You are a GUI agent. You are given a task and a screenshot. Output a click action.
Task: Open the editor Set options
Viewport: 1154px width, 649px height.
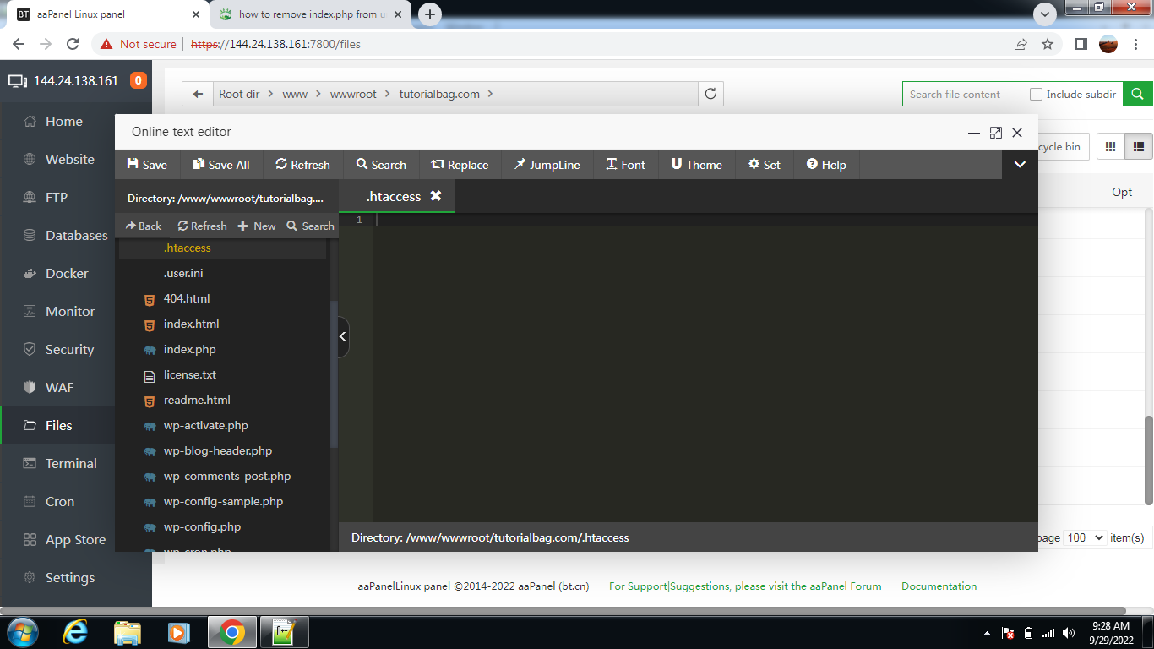click(765, 165)
